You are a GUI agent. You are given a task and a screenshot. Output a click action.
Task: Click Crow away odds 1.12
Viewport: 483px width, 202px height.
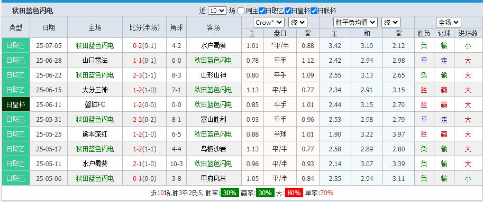click(x=307, y=61)
